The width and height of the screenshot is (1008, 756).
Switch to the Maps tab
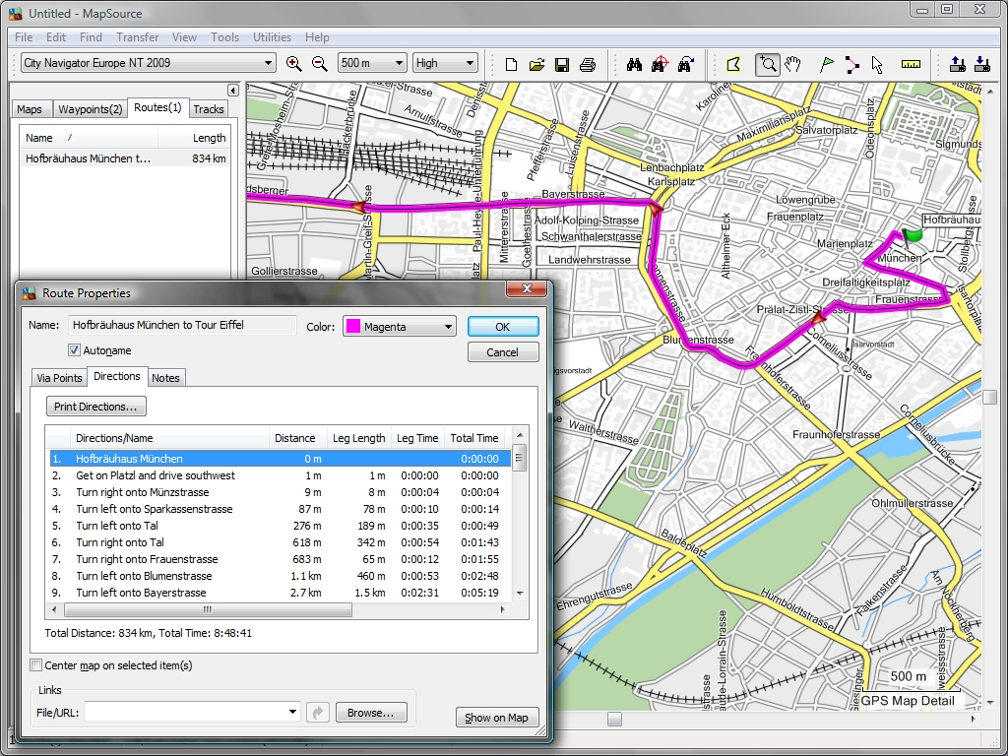(29, 109)
